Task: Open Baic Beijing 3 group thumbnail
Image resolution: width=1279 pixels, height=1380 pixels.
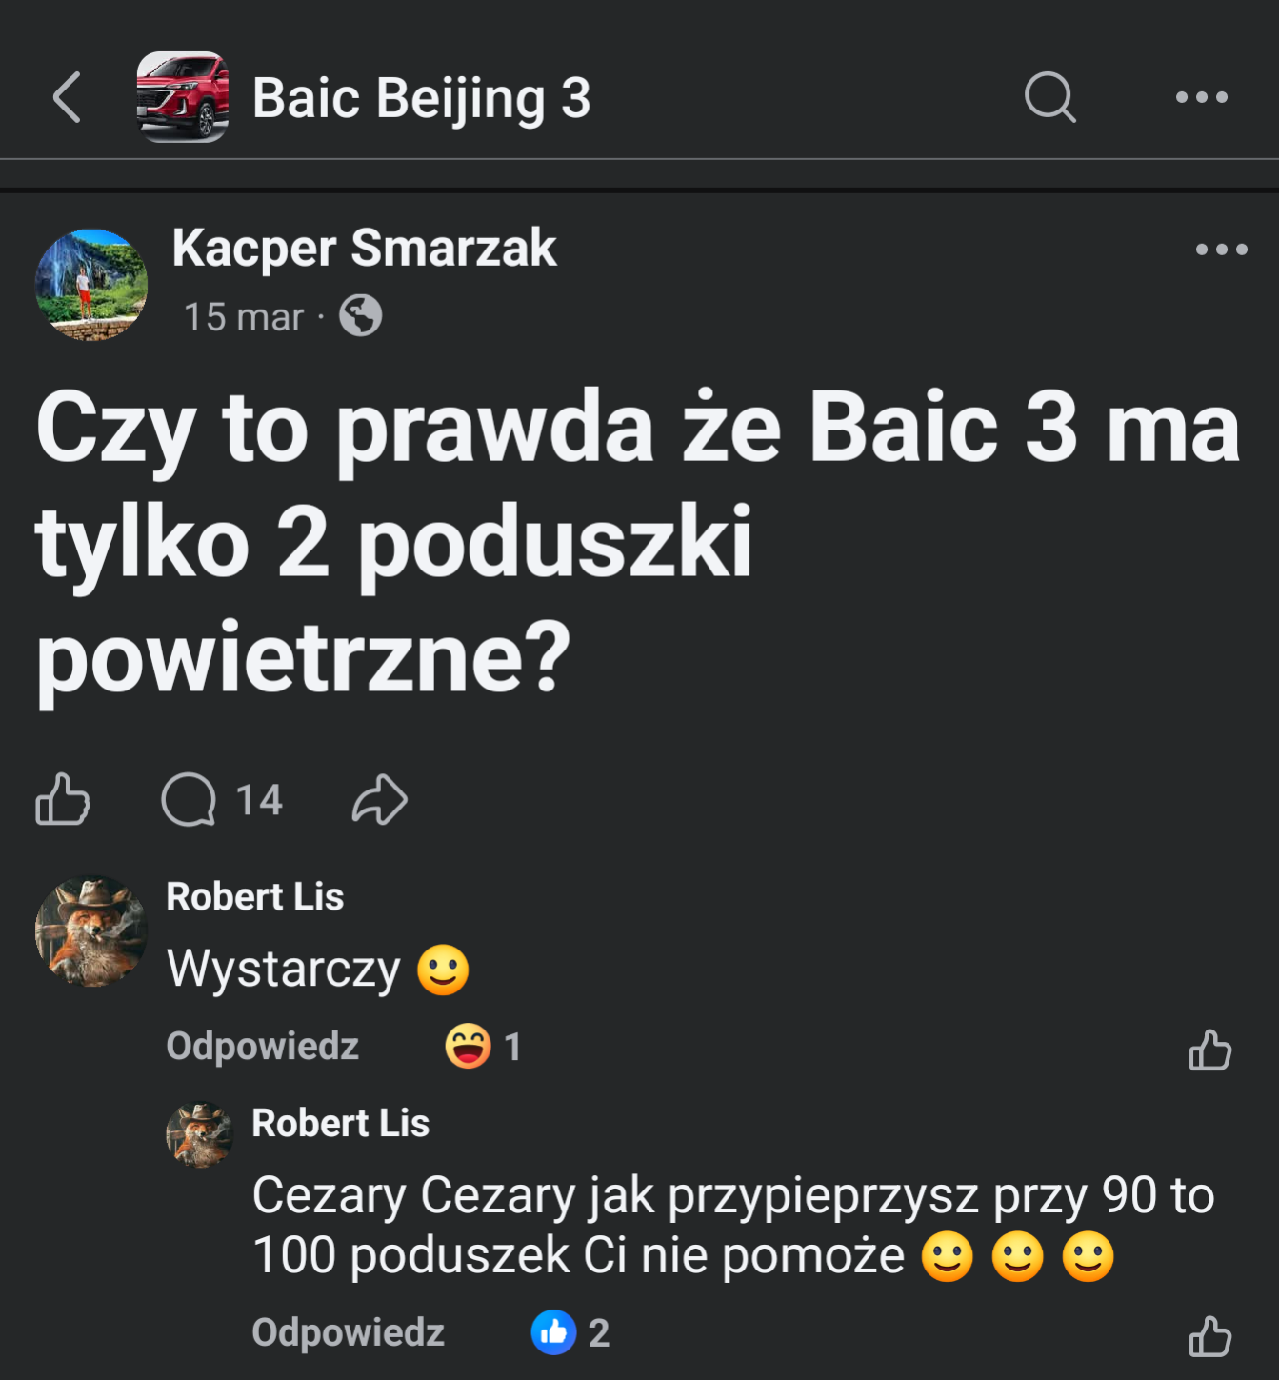Action: tap(183, 97)
